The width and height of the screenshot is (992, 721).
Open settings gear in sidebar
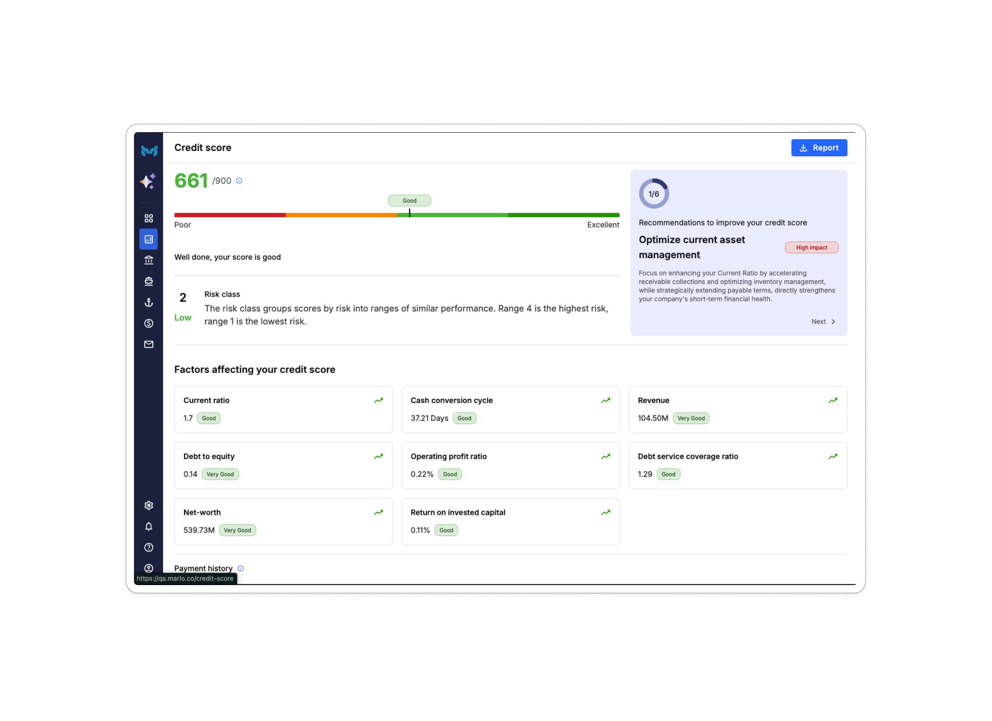click(x=149, y=505)
